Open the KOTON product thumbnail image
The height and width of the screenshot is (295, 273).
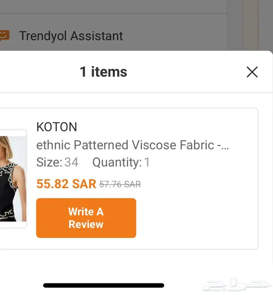tap(13, 179)
